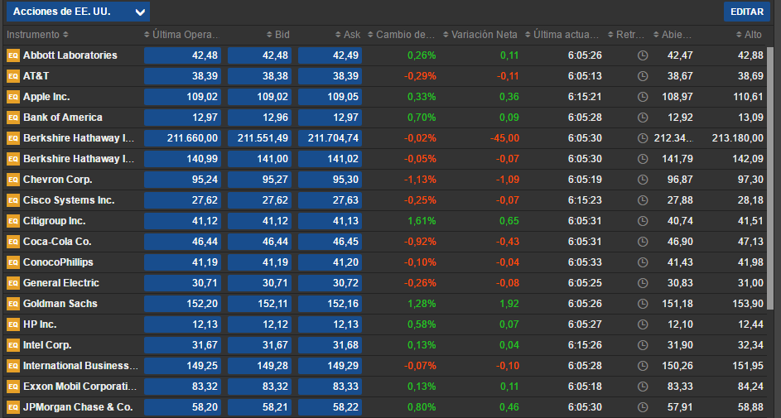Click the vertical scrollbar of the table

click(x=770, y=179)
